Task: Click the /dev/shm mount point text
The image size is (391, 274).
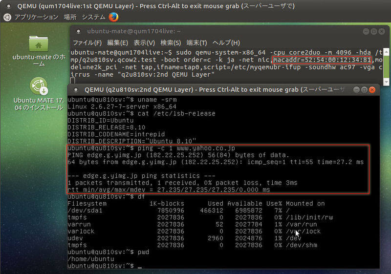Action: [302, 245]
